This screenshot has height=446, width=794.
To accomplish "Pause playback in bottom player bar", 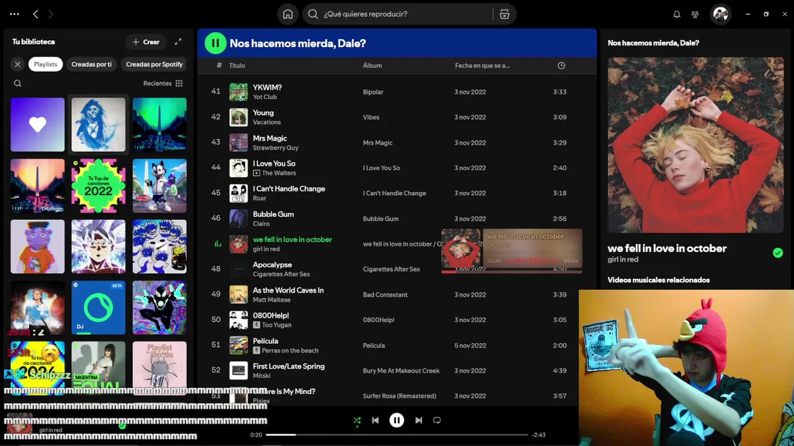I will pos(396,420).
